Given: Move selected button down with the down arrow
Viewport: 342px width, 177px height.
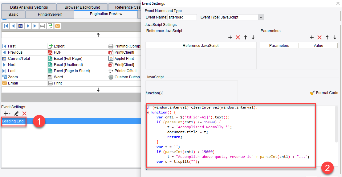Looking at the screenshot, I should coord(98,90).
